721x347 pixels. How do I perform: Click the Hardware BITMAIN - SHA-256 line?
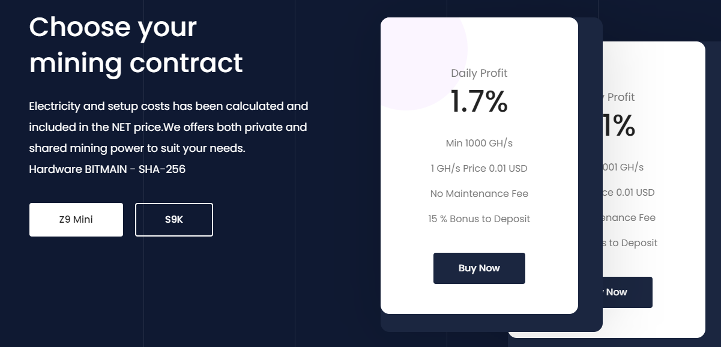(107, 169)
